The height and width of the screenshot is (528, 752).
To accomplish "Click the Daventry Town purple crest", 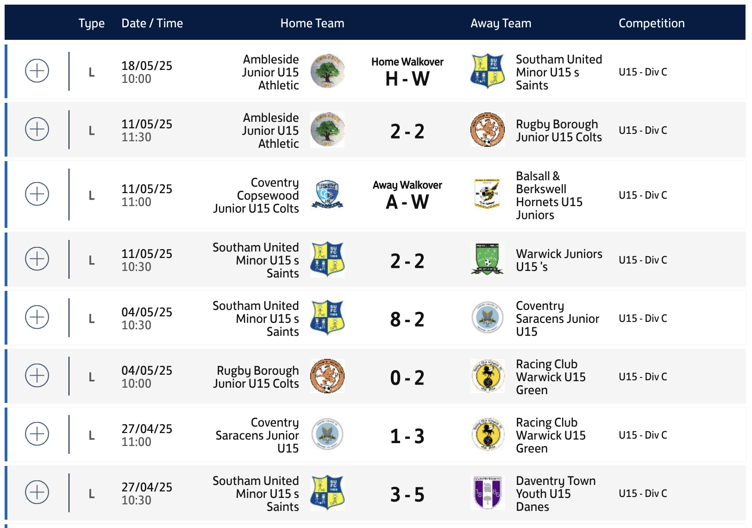I will [x=488, y=492].
